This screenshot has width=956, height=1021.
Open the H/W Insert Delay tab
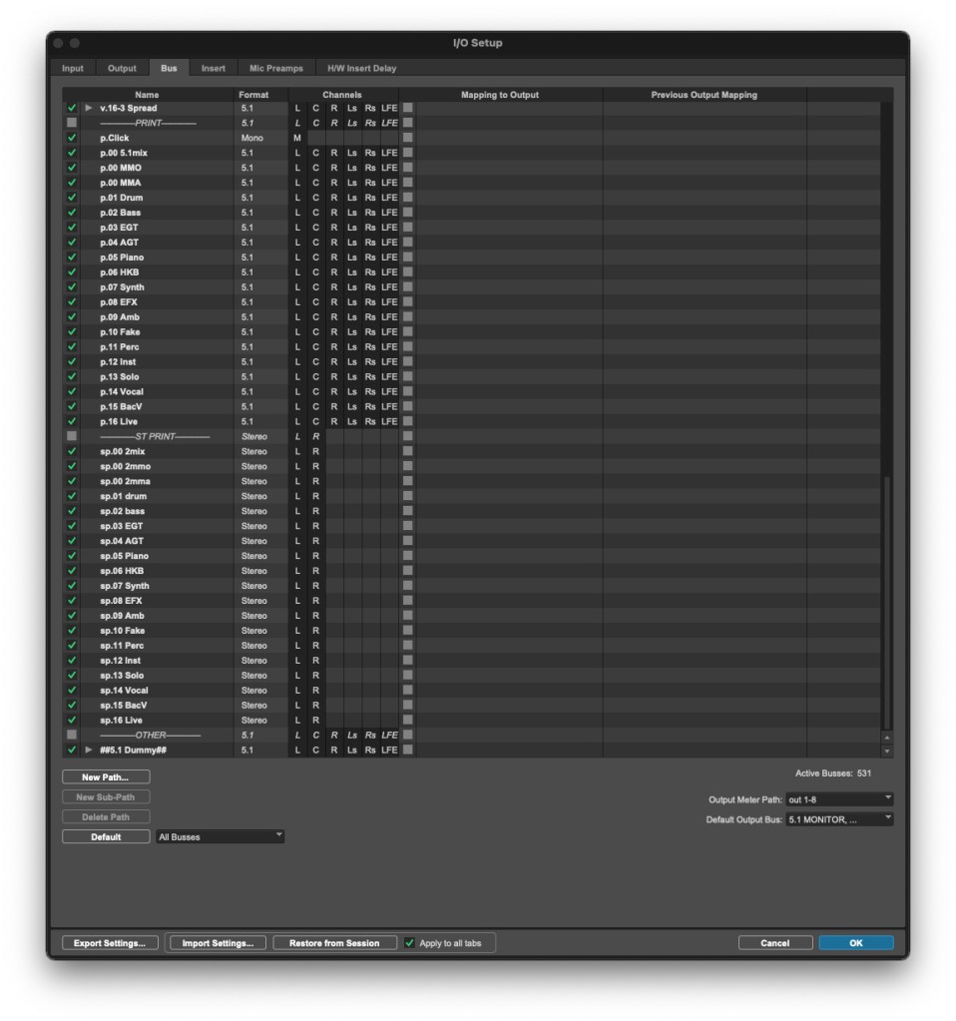click(361, 68)
